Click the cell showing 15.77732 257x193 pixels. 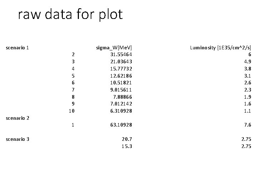[x=121, y=69]
